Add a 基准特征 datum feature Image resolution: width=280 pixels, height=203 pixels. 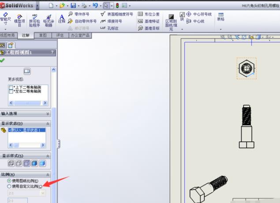click(x=149, y=21)
